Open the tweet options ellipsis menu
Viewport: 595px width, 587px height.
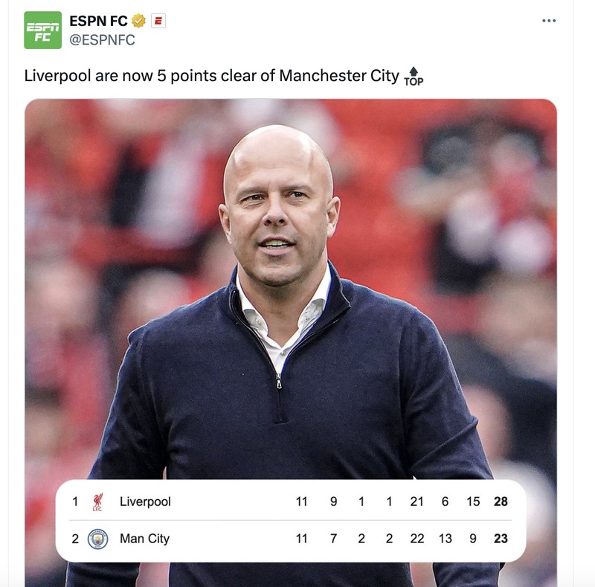(548, 21)
